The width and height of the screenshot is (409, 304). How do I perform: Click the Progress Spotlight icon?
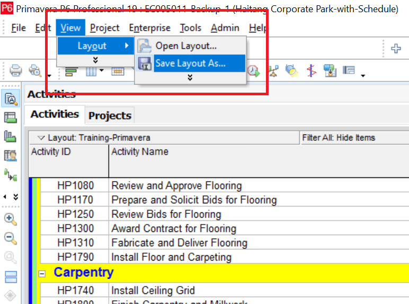click(291, 71)
